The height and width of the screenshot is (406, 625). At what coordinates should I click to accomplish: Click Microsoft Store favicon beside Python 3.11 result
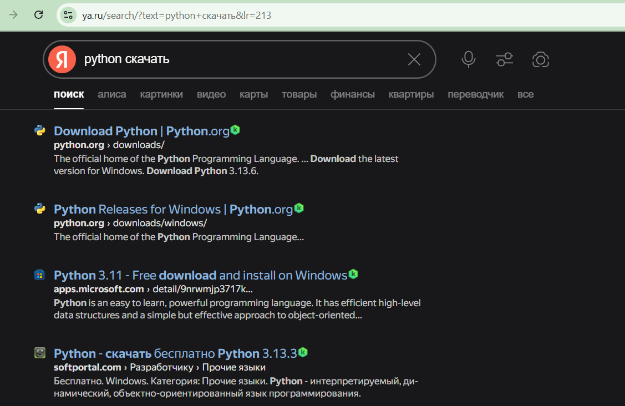point(39,275)
